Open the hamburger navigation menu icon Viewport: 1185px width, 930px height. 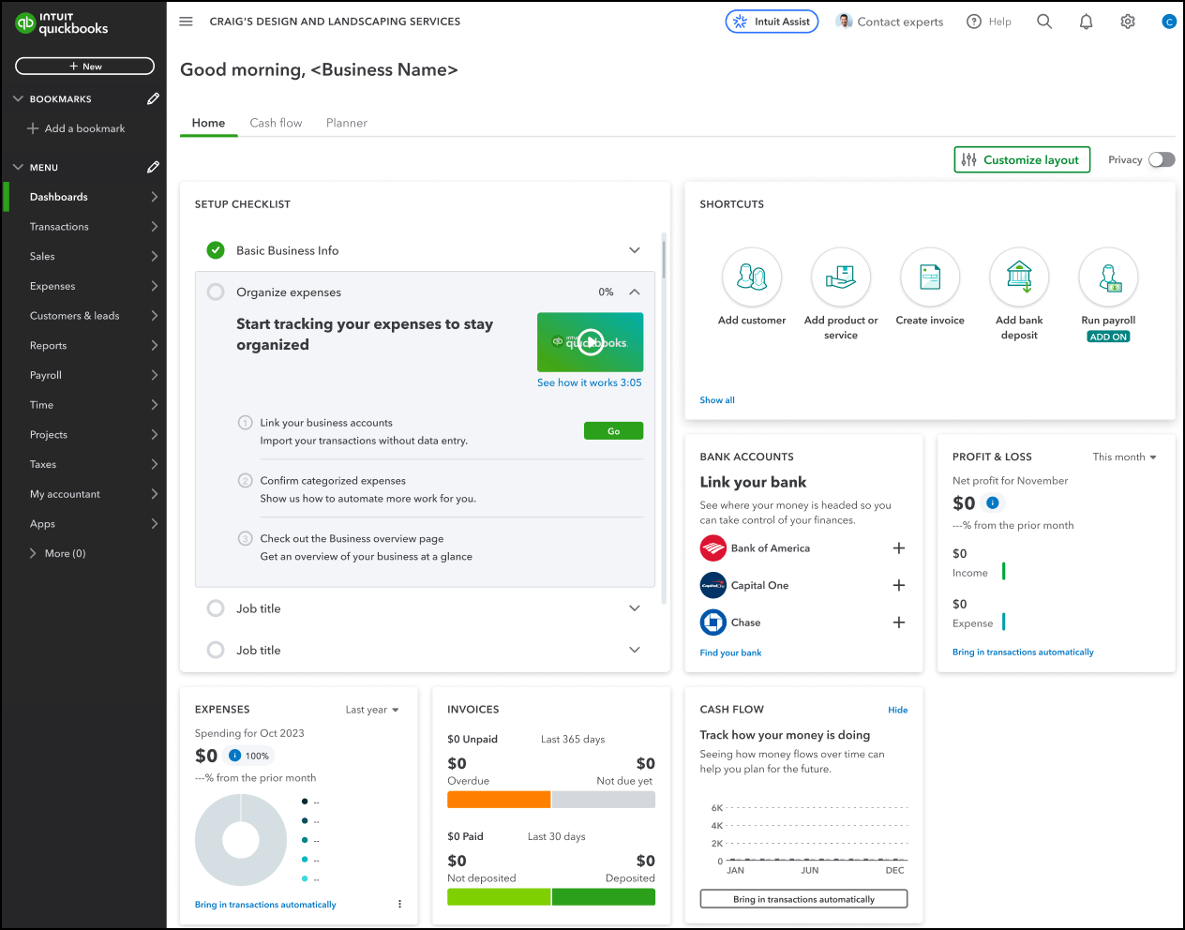click(186, 22)
